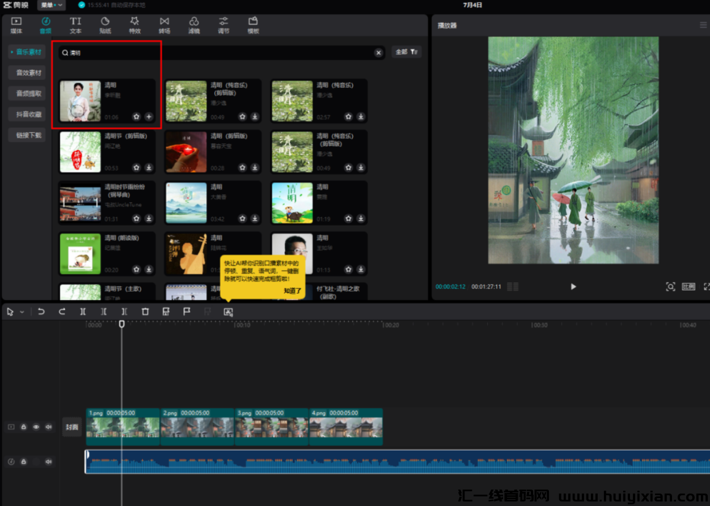The width and height of the screenshot is (710, 506).
Task: Add the first 清明 song with plus icon
Action: [149, 117]
